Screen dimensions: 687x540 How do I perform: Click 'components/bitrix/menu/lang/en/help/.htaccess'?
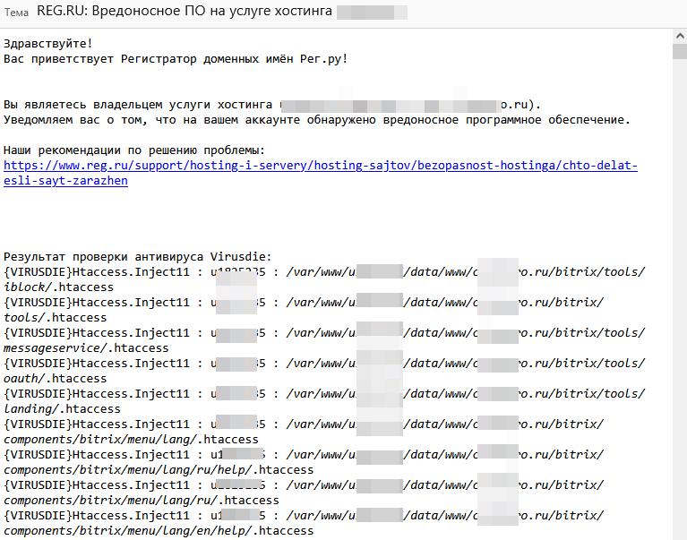(x=159, y=531)
